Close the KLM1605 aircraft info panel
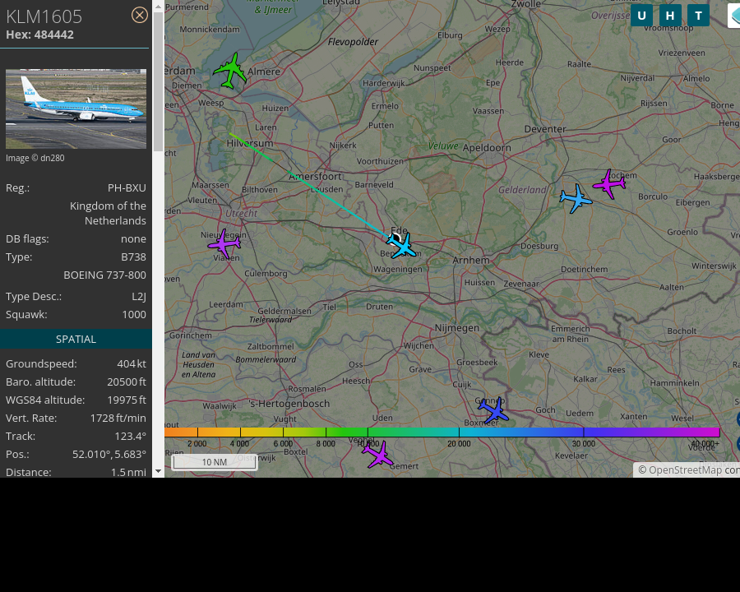740x592 pixels. 139,15
